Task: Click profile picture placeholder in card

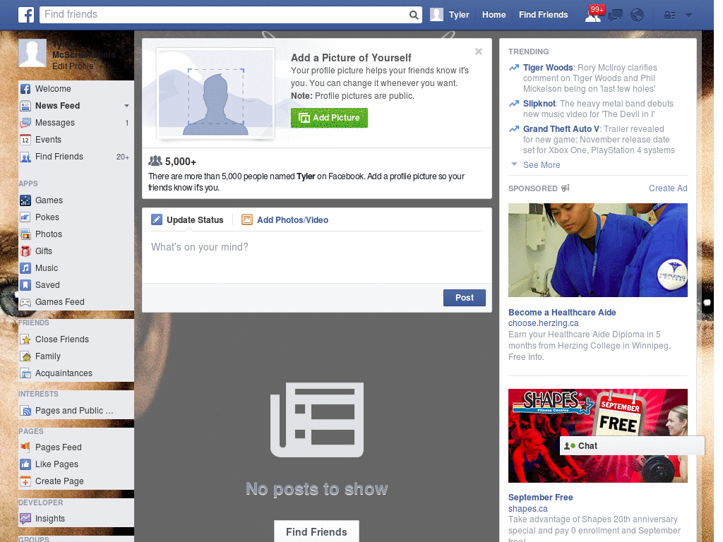Action: (216, 93)
